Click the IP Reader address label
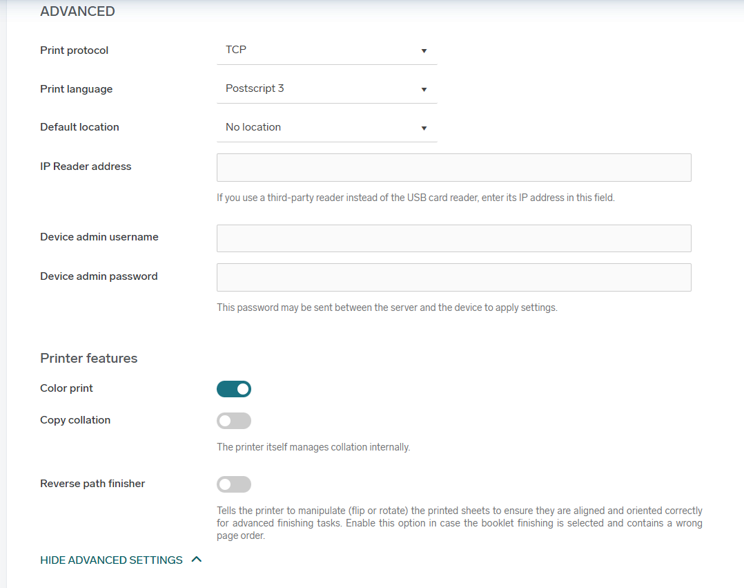This screenshot has height=588, width=744. pos(86,167)
